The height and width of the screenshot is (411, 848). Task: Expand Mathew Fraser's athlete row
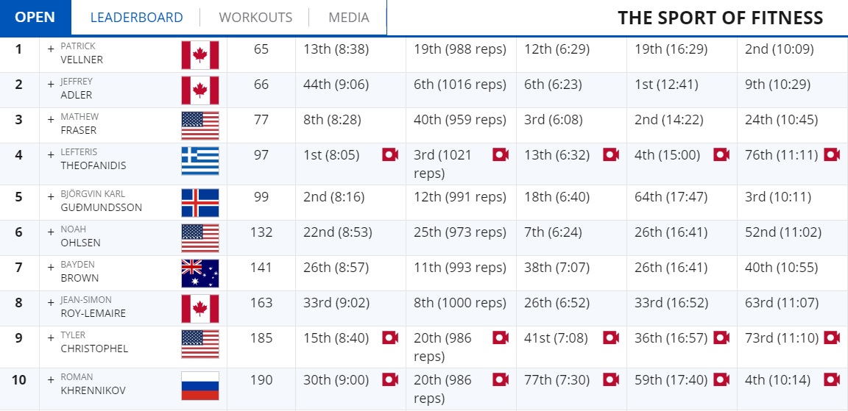(x=51, y=119)
